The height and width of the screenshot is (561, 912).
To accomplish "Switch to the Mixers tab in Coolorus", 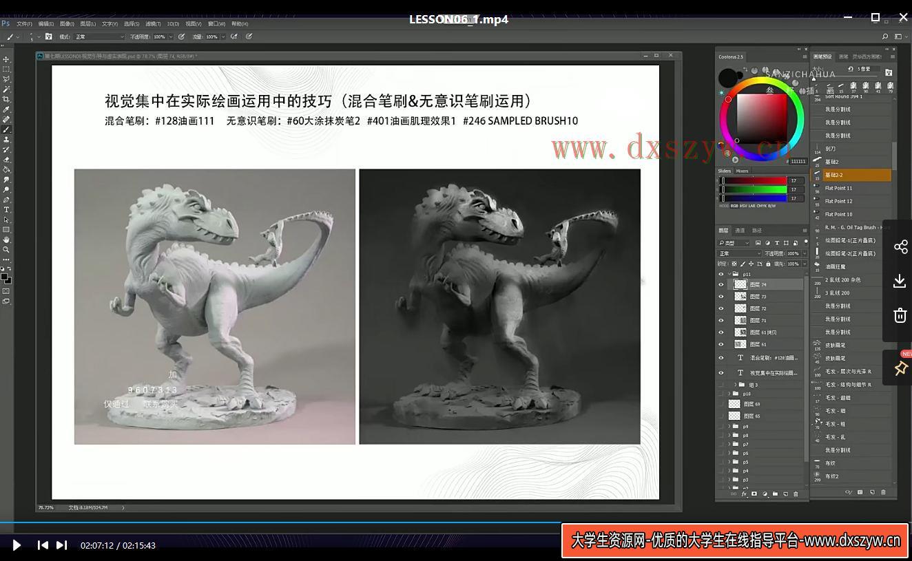I will point(742,171).
